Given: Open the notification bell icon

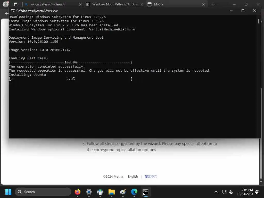Looking at the screenshot, I should coord(257,192).
